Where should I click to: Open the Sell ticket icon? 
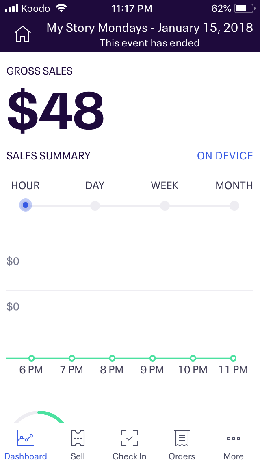coord(78,438)
